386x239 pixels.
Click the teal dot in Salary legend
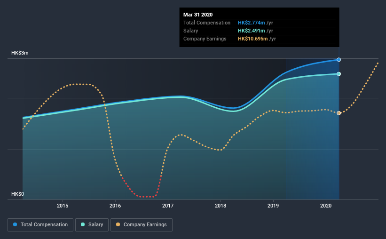(x=83, y=224)
